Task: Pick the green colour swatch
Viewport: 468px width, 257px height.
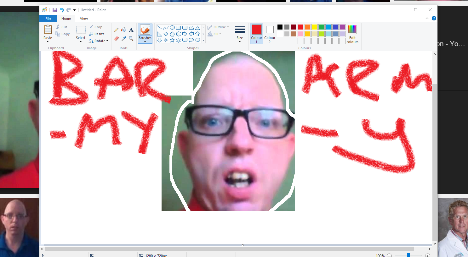Action: [x=322, y=27]
